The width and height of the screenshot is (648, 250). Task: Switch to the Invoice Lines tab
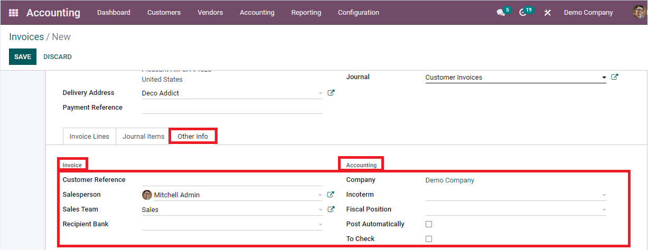(89, 136)
